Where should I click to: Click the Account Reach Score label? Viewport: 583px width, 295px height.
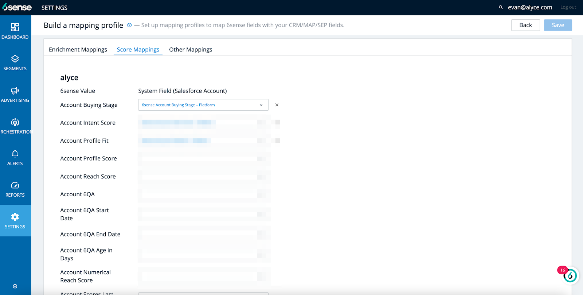click(88, 176)
